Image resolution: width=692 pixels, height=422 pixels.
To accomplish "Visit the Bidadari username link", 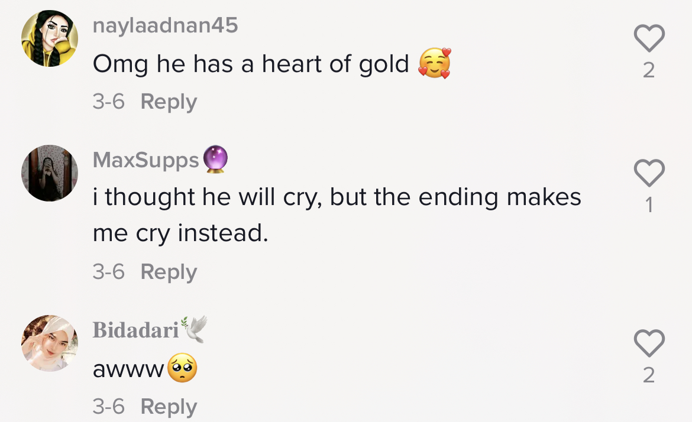I will pos(135,330).
